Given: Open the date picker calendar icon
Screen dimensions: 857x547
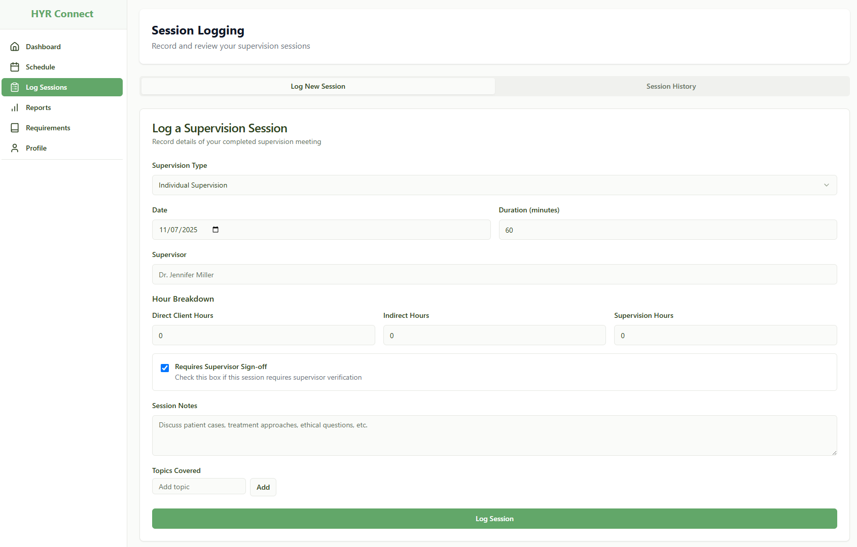Looking at the screenshot, I should click(x=215, y=229).
